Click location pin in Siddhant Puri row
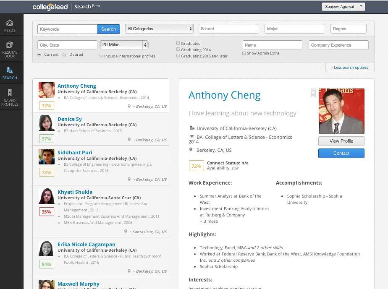The image size is (388, 289). point(129,179)
